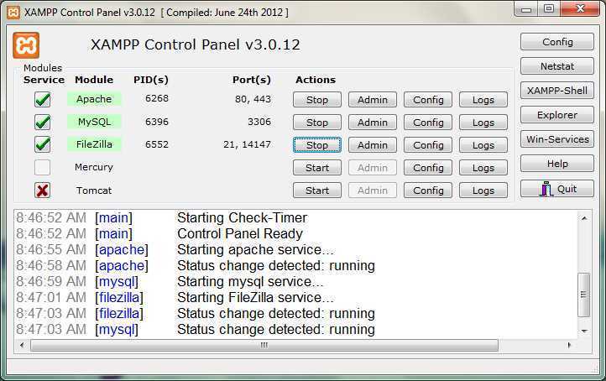Image resolution: width=606 pixels, height=381 pixels.
Task: Click the FileZilla module label
Action: click(94, 144)
